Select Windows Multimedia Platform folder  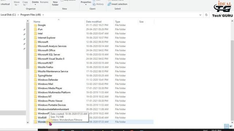pyautogui.click(x=54, y=92)
